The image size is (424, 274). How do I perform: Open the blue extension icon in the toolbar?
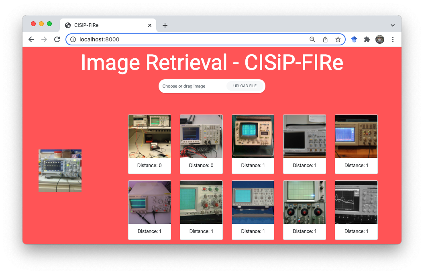tap(354, 39)
